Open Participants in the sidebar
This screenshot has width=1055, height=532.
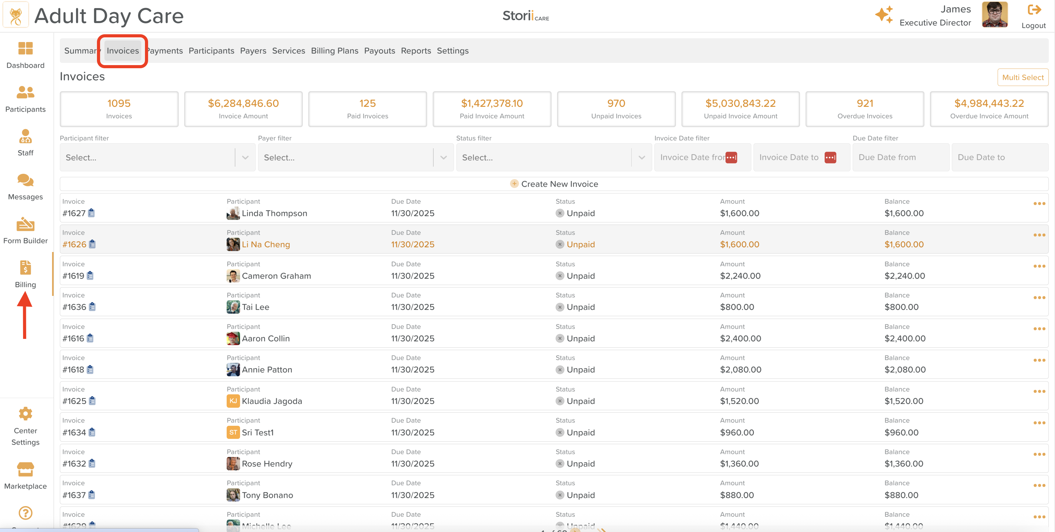[25, 93]
